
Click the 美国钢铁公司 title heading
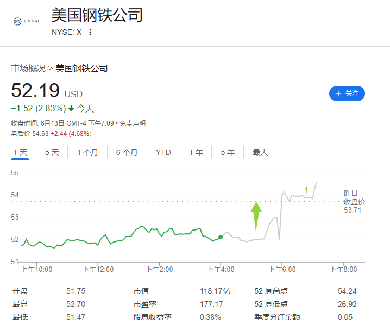tap(97, 15)
